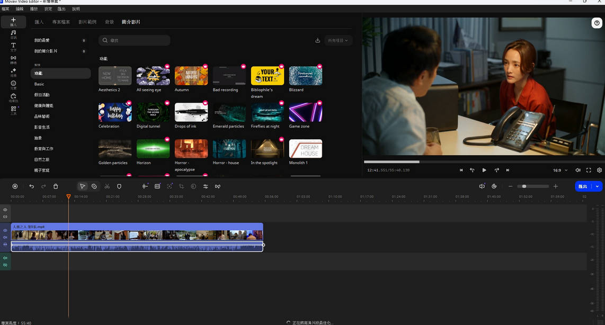Open the Export menu (fifth menu bar item)
Image resolution: width=605 pixels, height=325 pixels.
pos(62,8)
